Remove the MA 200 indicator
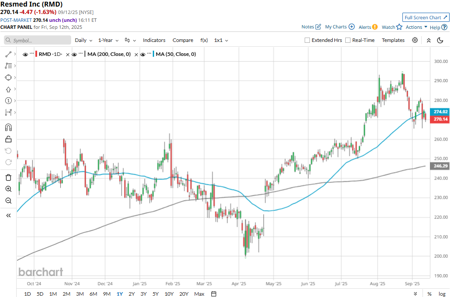 [x=136, y=55]
